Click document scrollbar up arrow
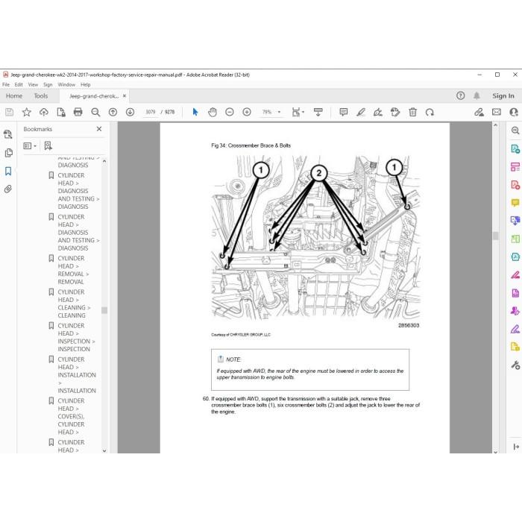This screenshot has width=522, height=522. click(495, 125)
